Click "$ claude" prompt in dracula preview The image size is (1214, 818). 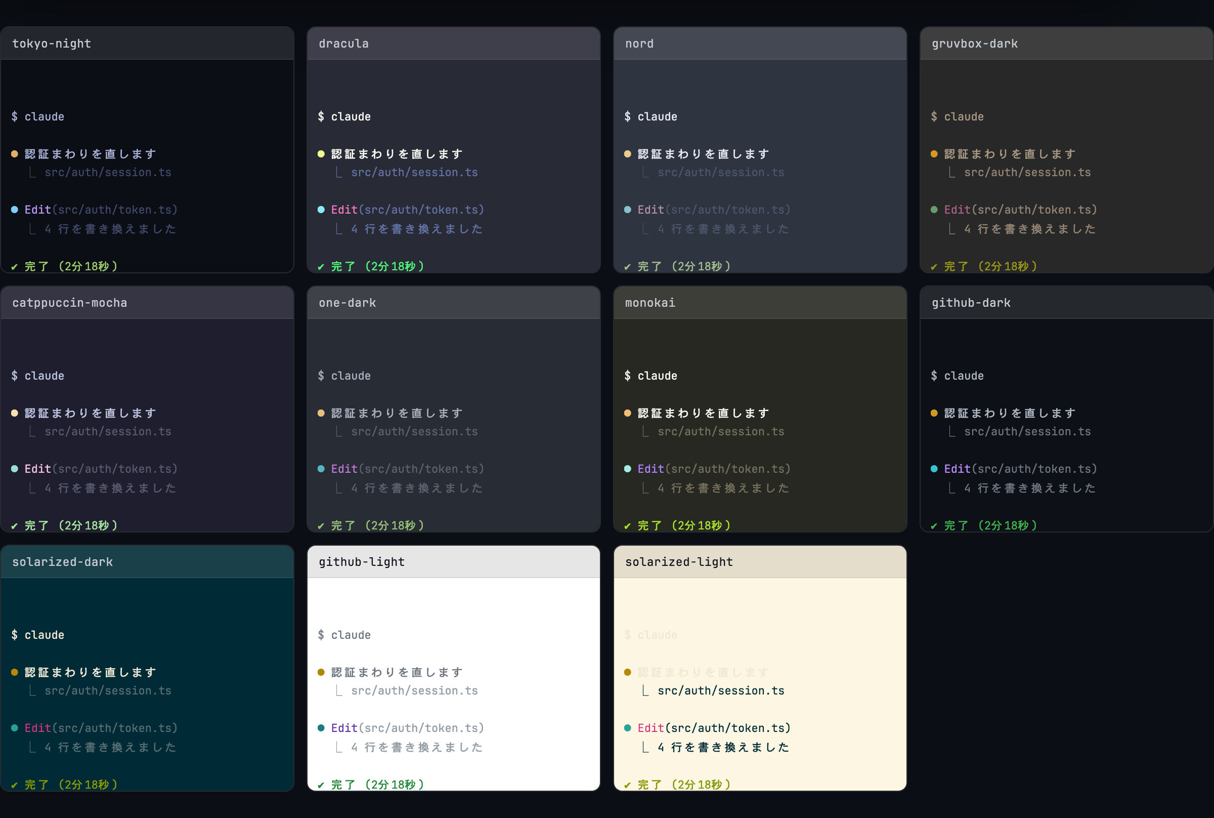tap(344, 117)
